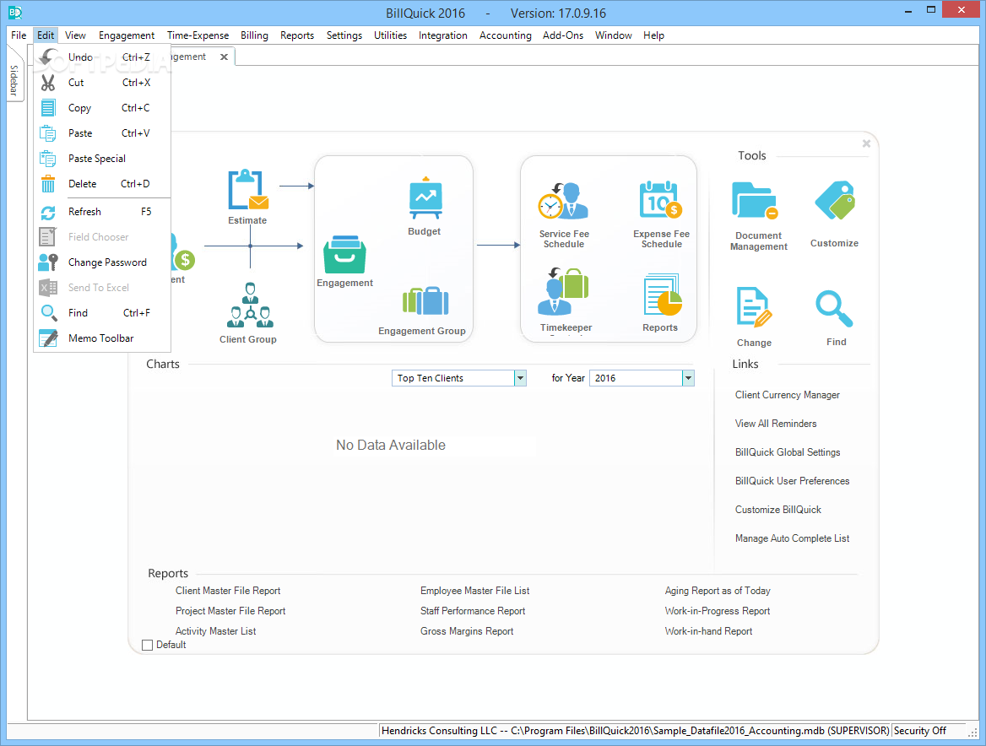The height and width of the screenshot is (746, 986).
Task: Click the Security Off status bar entry
Action: coord(920,730)
